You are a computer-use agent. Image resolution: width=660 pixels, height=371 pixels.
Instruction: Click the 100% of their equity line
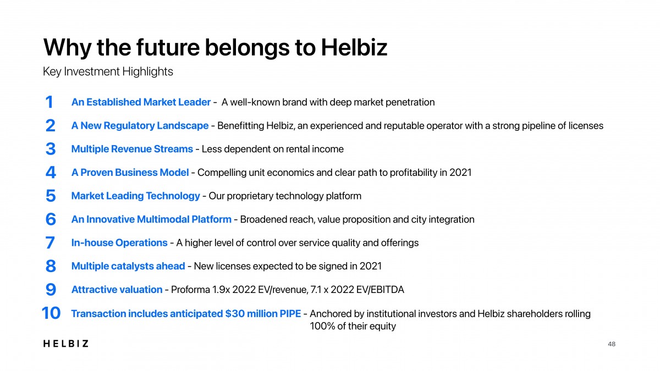(x=353, y=326)
